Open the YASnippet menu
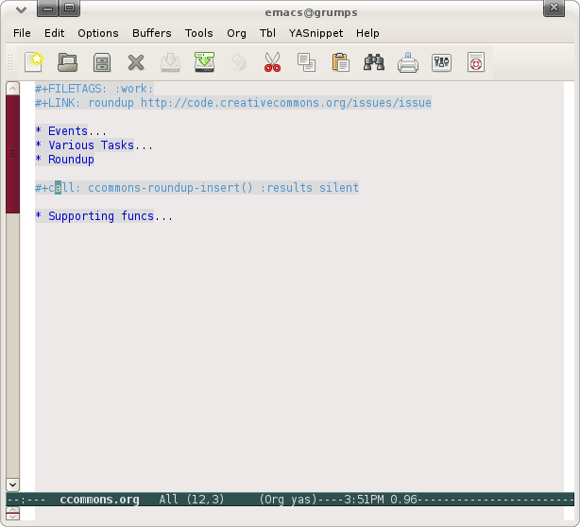This screenshot has width=580, height=527. click(316, 33)
